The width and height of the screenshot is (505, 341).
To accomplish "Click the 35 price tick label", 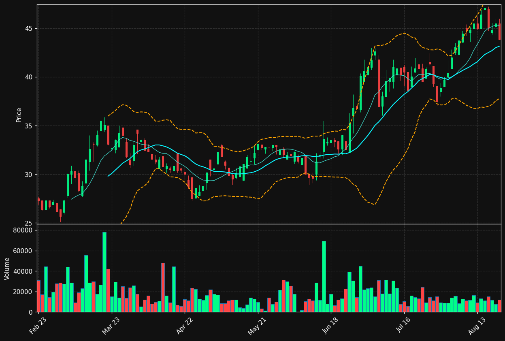I will 30,126.
